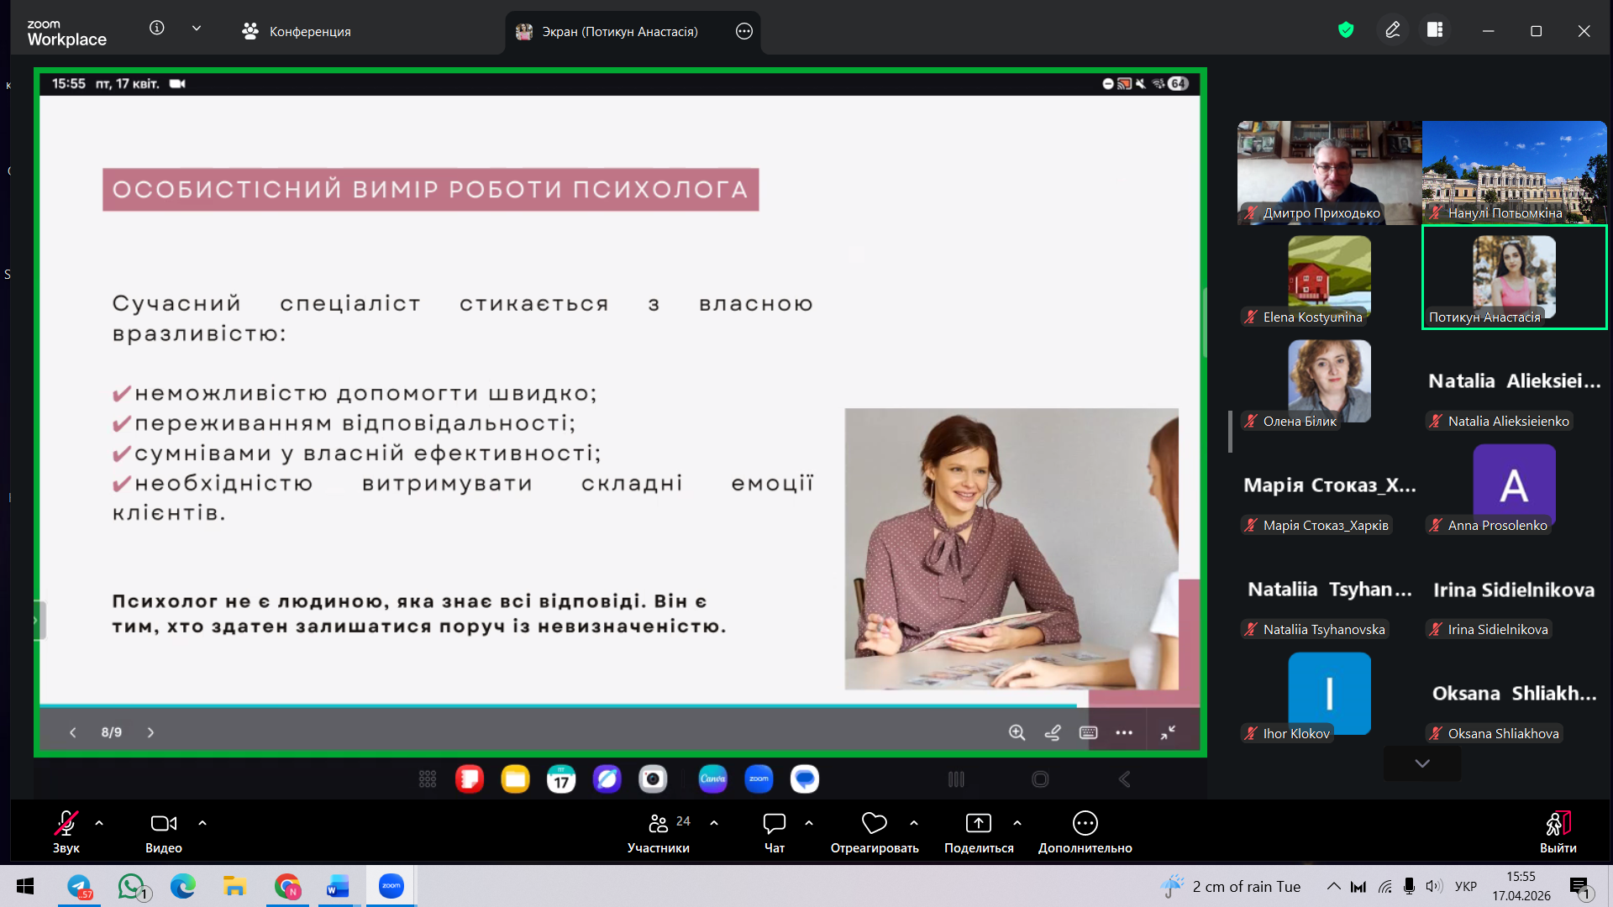Unmute the microphone audio button

click(x=66, y=824)
